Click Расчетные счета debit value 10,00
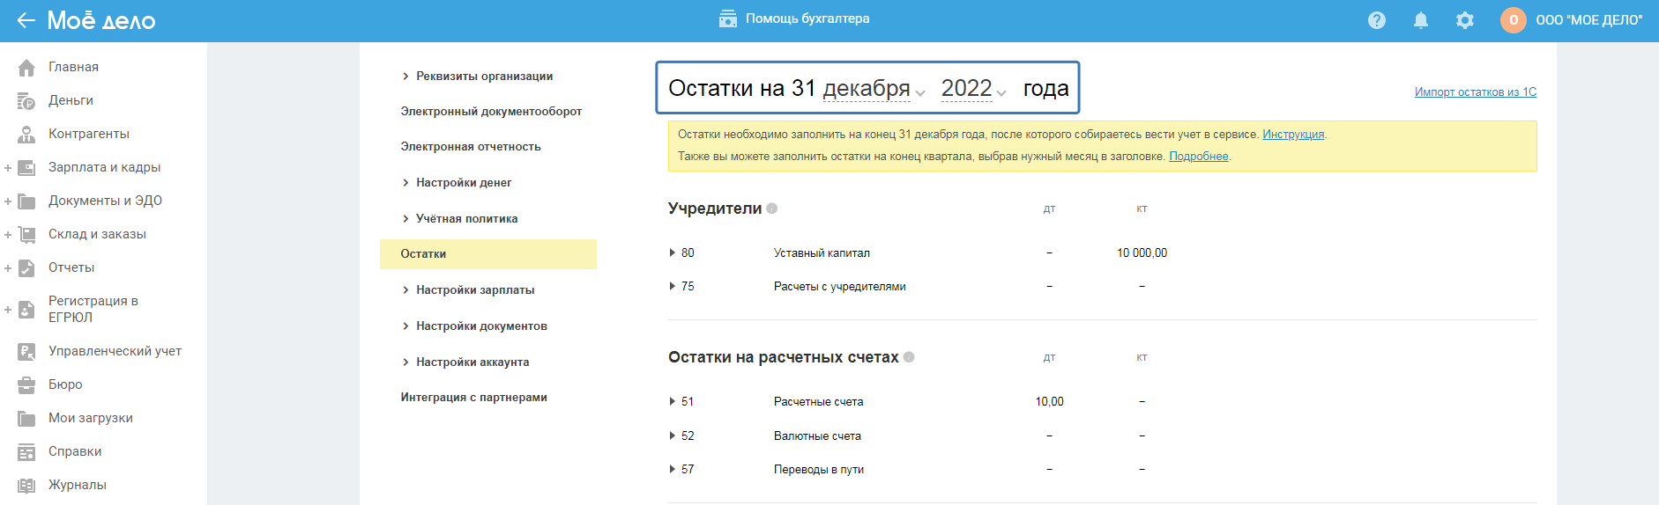This screenshot has width=1659, height=505. (x=1049, y=401)
